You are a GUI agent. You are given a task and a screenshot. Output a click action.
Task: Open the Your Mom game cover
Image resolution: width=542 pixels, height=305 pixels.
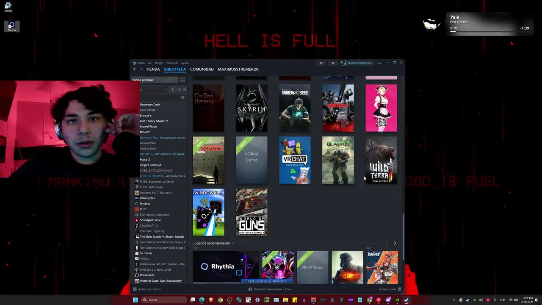pyautogui.click(x=381, y=108)
